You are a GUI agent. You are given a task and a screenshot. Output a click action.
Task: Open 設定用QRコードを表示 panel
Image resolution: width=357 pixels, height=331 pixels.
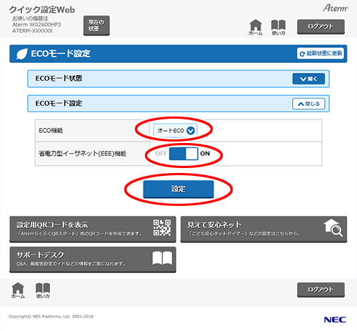(93, 229)
